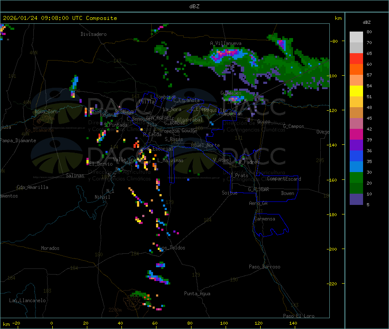The image size is (389, 329).
Task: Click the G_ALVEAR location label
Action: point(259,189)
